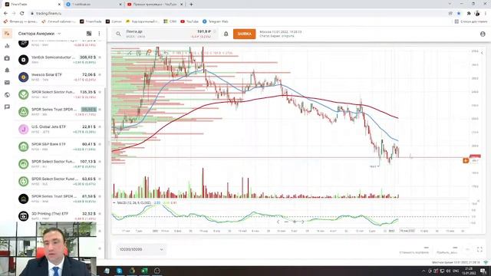This screenshot has width=491, height=276.
Task: Open the taskbar clock showing 21:28
Action: coord(469,271)
